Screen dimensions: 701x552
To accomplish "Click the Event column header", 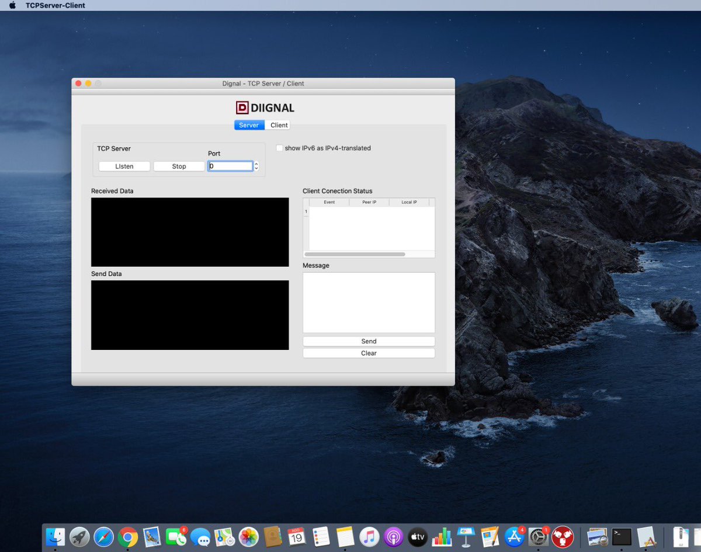I will coord(329,202).
